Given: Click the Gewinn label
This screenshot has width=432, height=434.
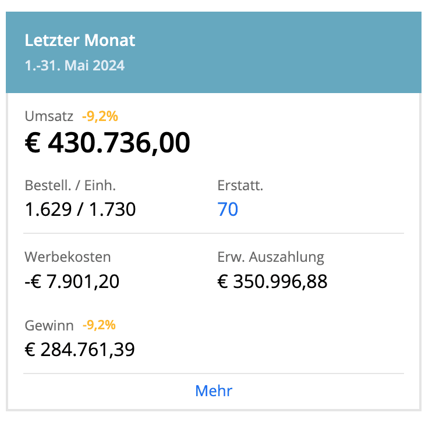Looking at the screenshot, I should (49, 325).
